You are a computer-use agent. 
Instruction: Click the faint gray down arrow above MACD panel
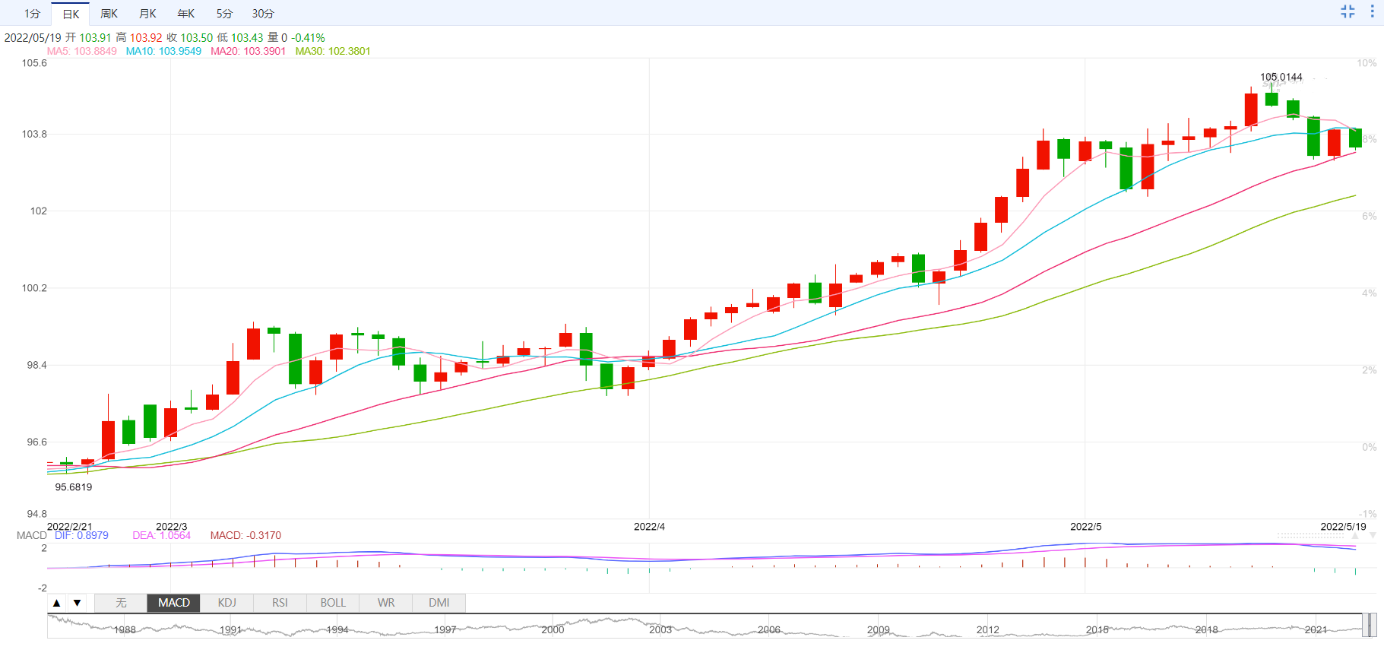[1373, 535]
